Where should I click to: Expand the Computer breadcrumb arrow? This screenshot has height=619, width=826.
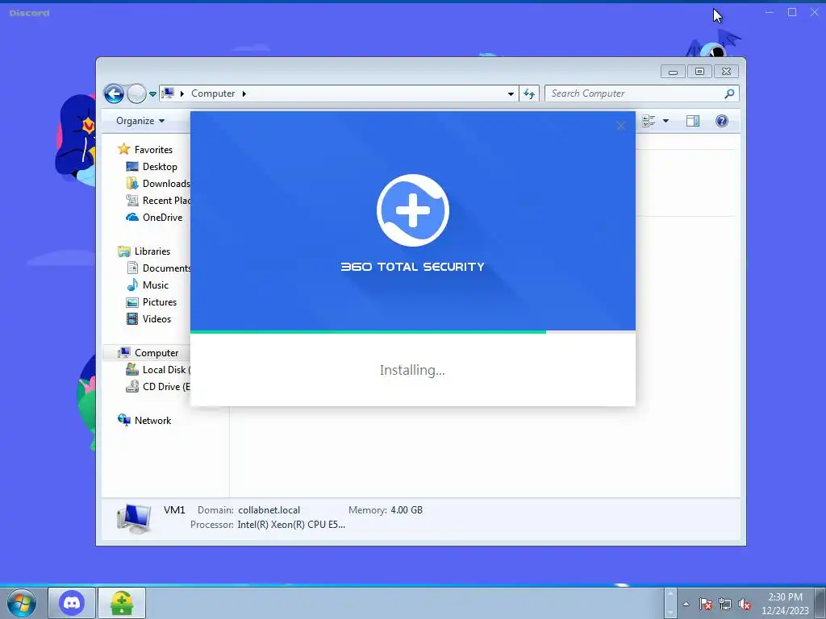click(x=244, y=93)
